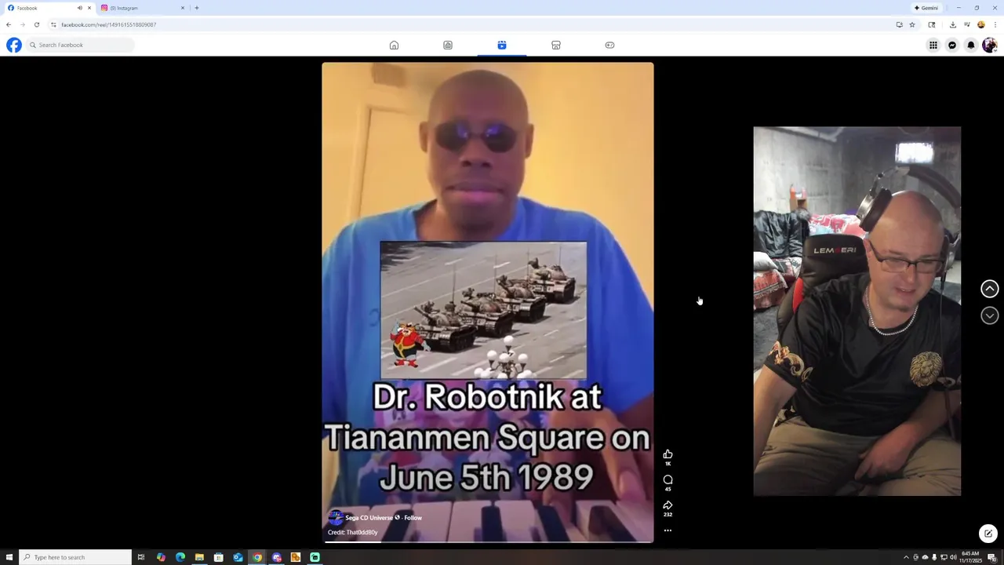Click the install app icon in address bar
The width and height of the screenshot is (1004, 565).
coord(899,24)
